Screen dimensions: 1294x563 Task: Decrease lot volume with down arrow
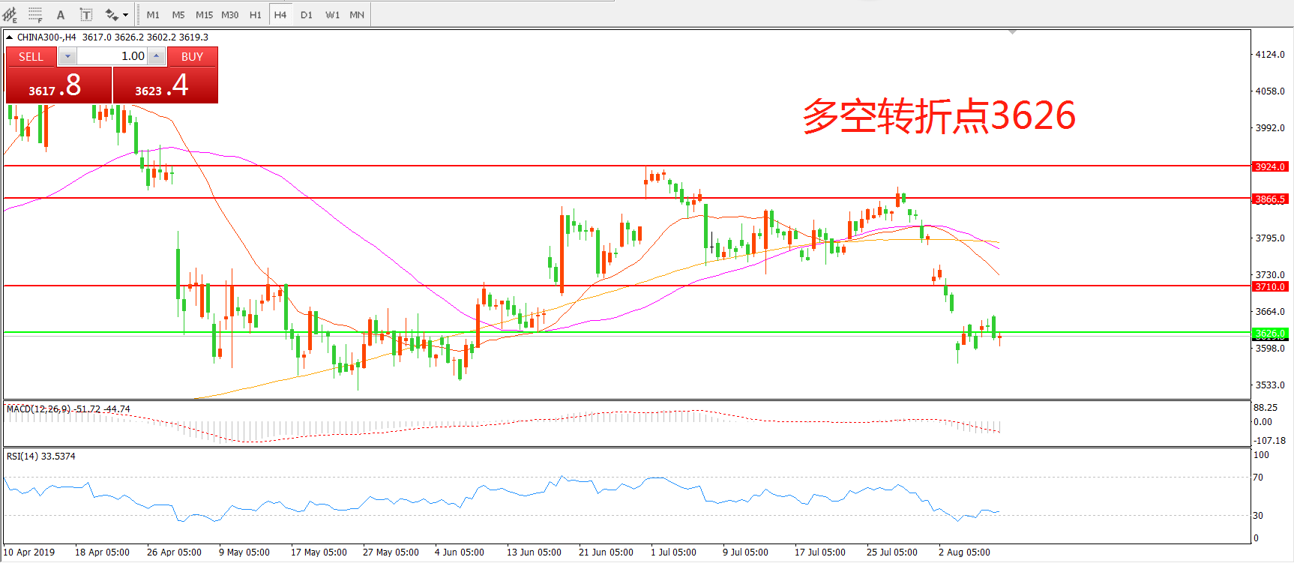[x=67, y=56]
